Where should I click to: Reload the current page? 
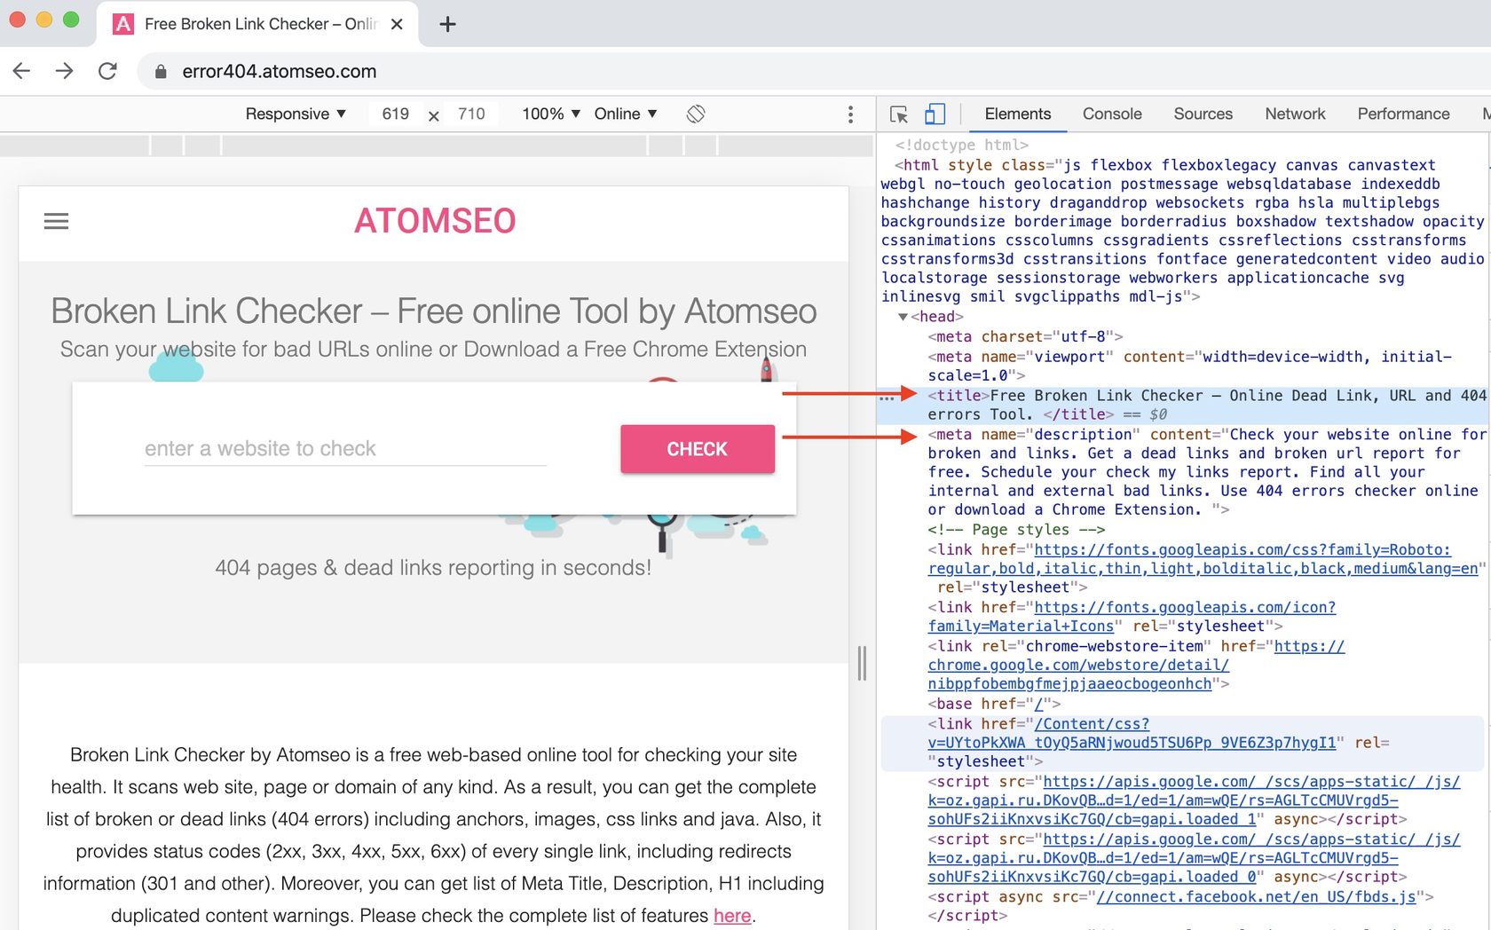(x=107, y=71)
